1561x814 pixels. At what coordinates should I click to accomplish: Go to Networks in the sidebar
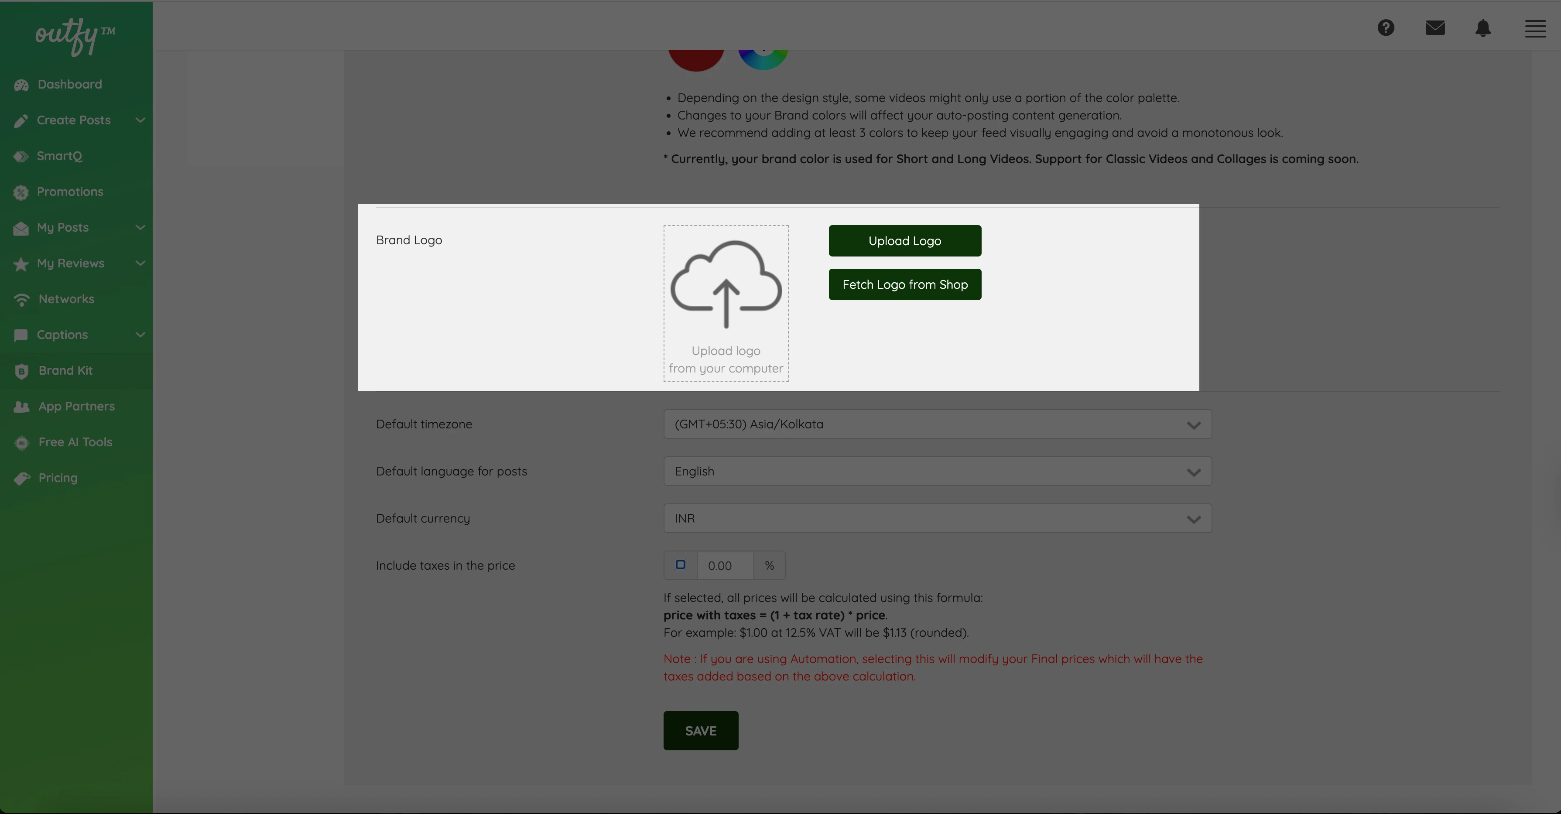click(66, 299)
